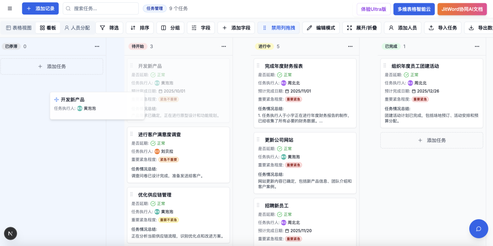Switch to 表格视图 tab
The image size is (493, 246).
[x=19, y=28]
